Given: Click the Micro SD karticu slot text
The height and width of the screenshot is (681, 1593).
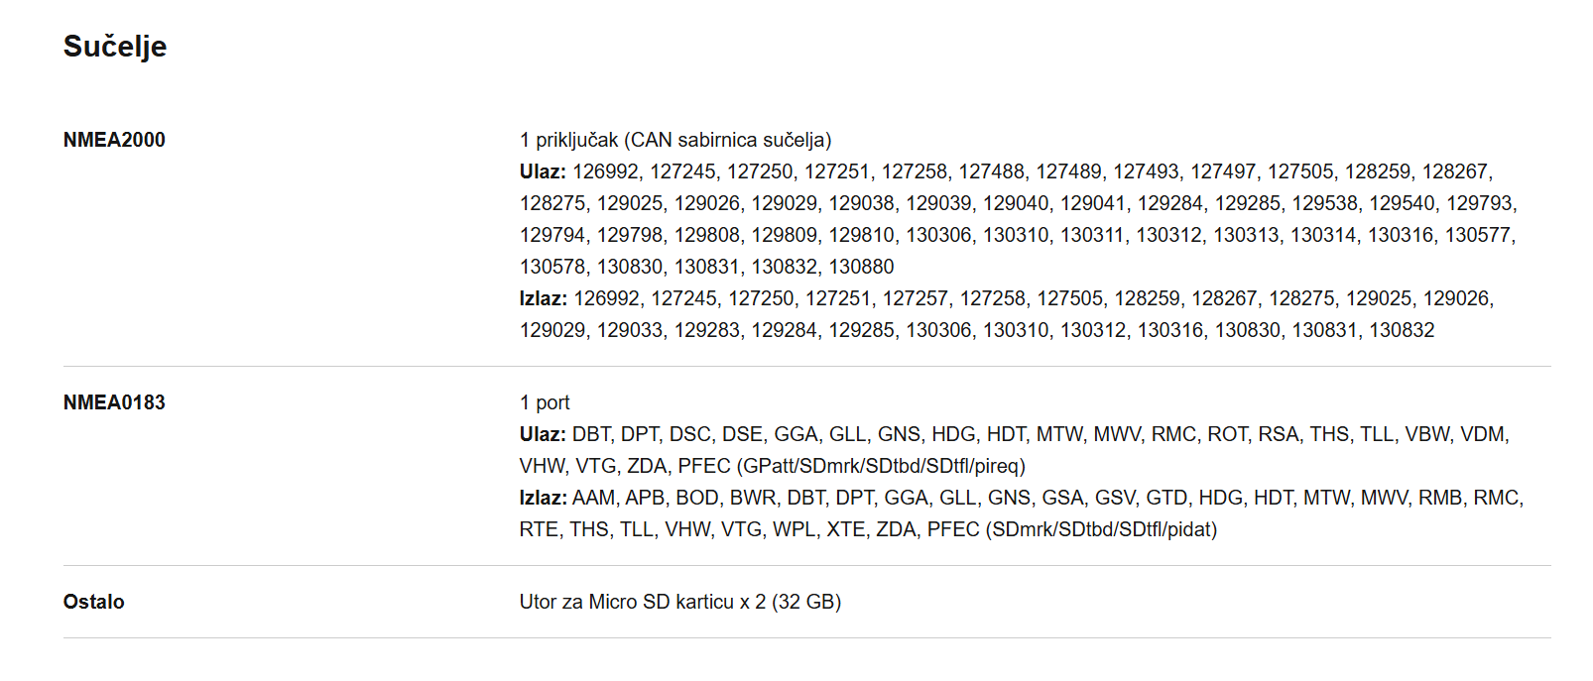Looking at the screenshot, I should coord(679,602).
